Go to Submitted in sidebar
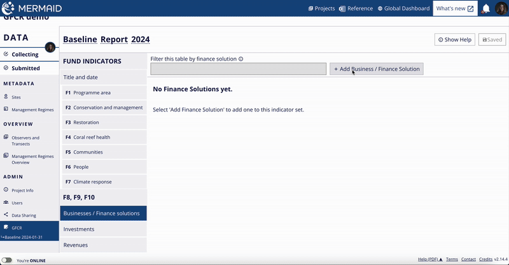This screenshot has width=509, height=265. (25, 68)
